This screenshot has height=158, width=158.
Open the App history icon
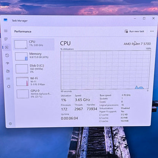7,55
